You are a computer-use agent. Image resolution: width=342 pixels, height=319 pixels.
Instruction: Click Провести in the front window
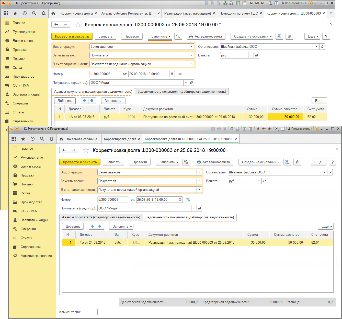[140, 162]
